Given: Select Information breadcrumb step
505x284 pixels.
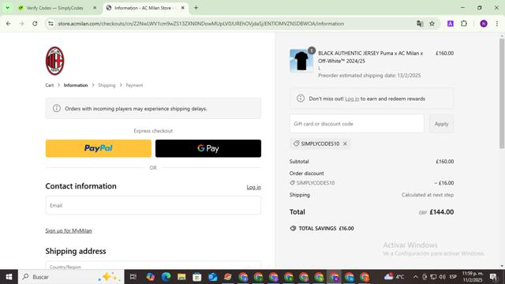Looking at the screenshot, I should [76, 85].
